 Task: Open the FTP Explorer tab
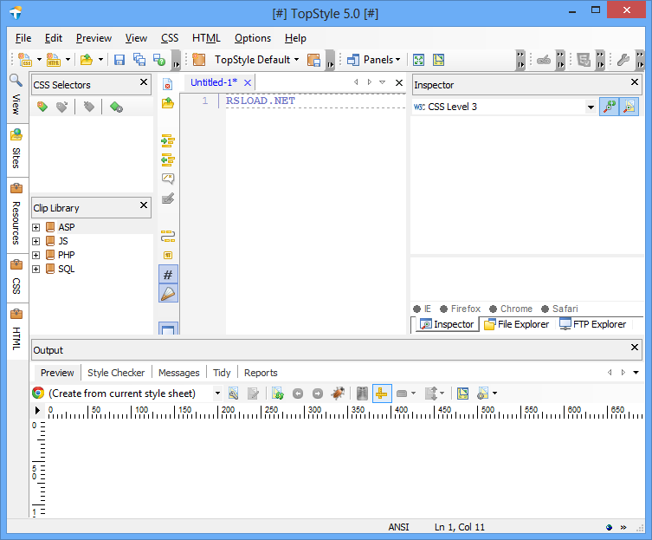[592, 324]
